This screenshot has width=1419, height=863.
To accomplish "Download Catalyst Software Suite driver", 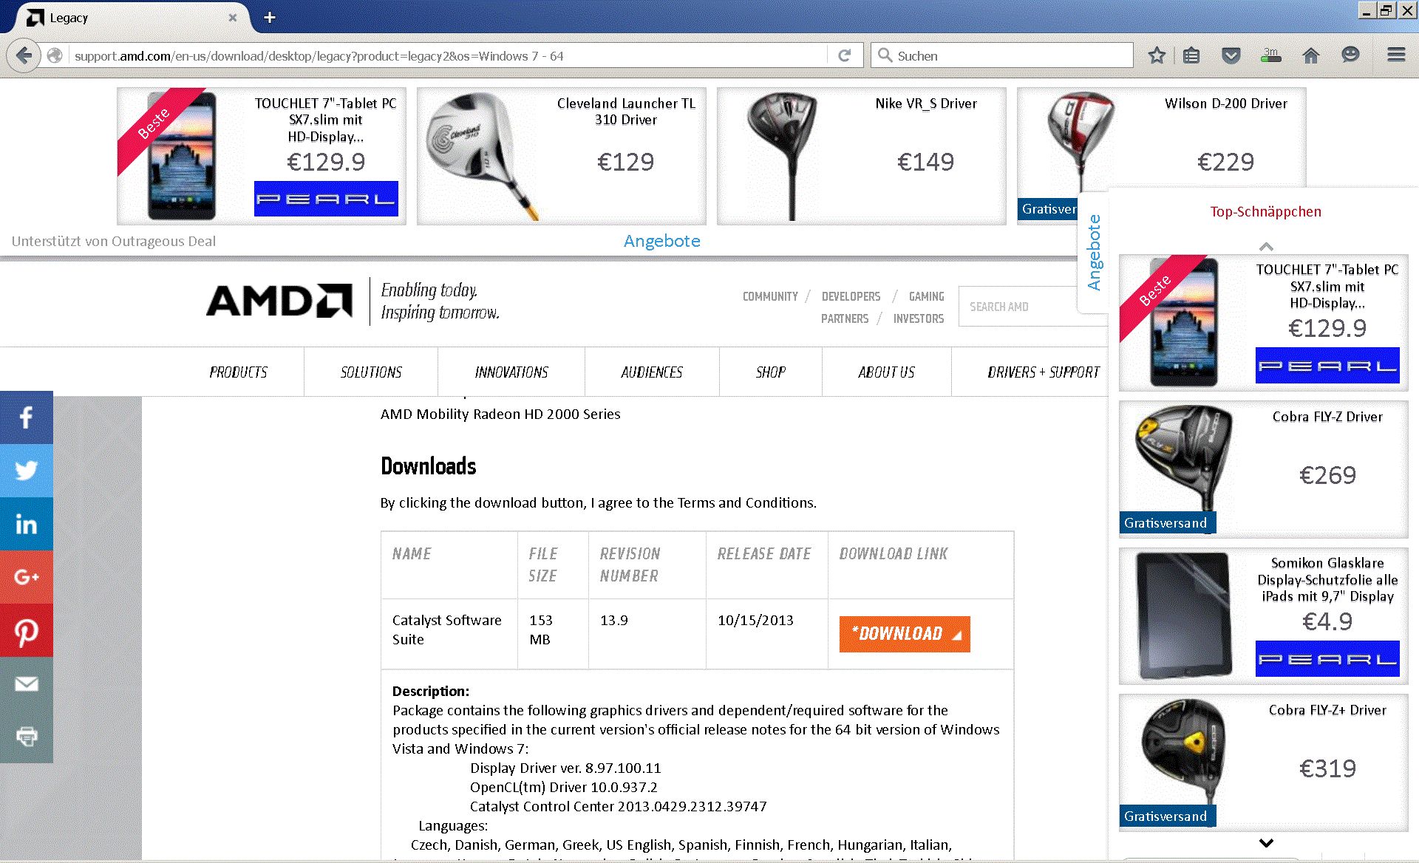I will click(x=905, y=634).
